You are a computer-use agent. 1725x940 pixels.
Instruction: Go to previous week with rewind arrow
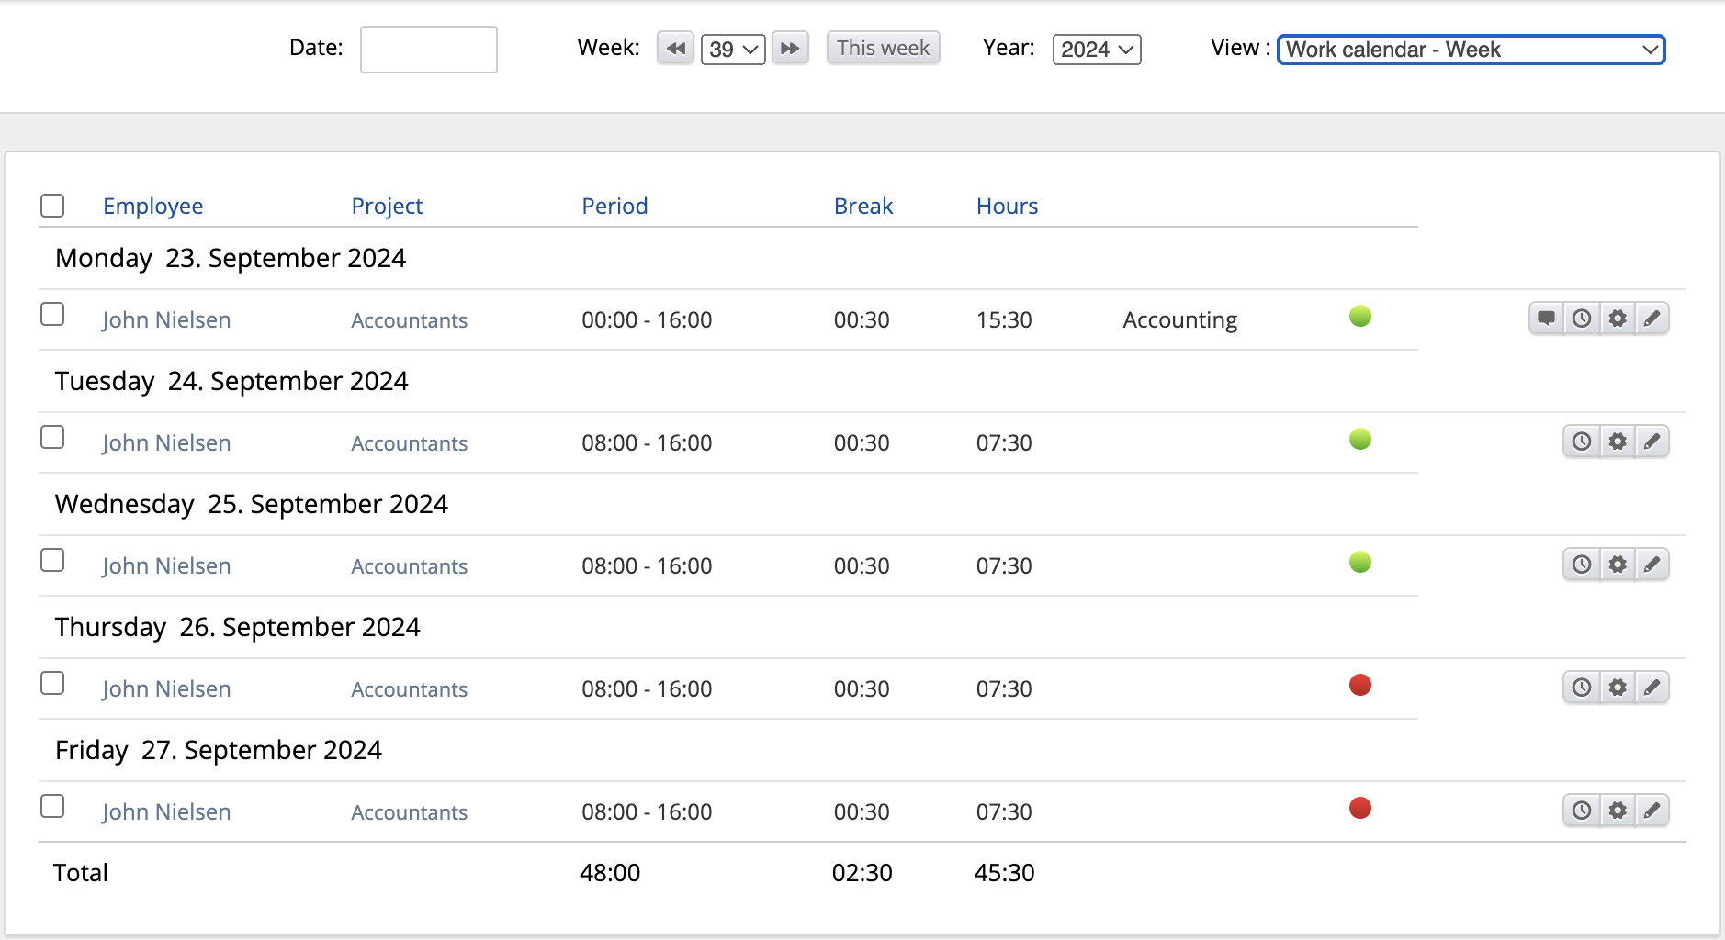pyautogui.click(x=675, y=49)
